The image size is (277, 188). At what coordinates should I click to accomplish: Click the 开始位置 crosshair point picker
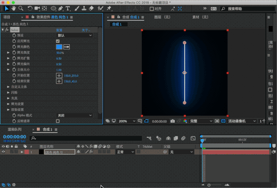[59, 75]
